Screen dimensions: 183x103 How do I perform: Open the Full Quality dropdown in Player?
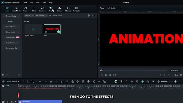coord(114,8)
